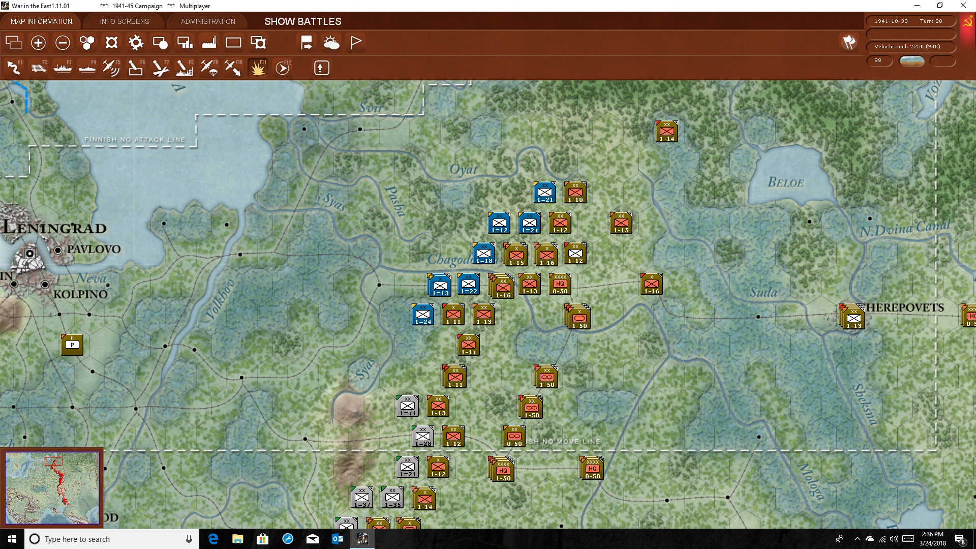Select the unit counter marked P
Image resolution: width=976 pixels, height=549 pixels.
pyautogui.click(x=72, y=345)
